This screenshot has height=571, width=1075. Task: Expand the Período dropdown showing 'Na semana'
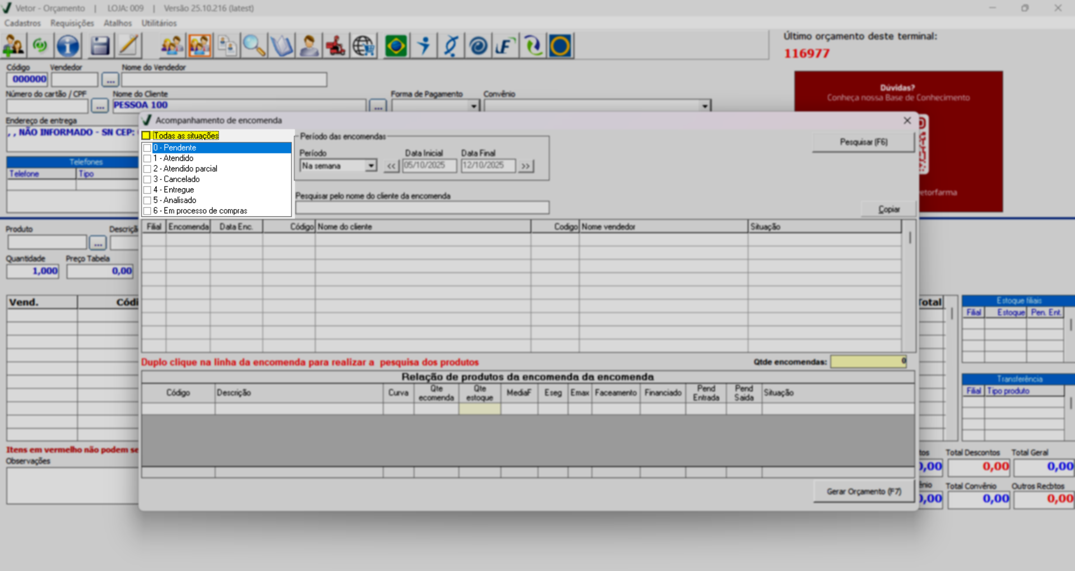[x=370, y=166]
